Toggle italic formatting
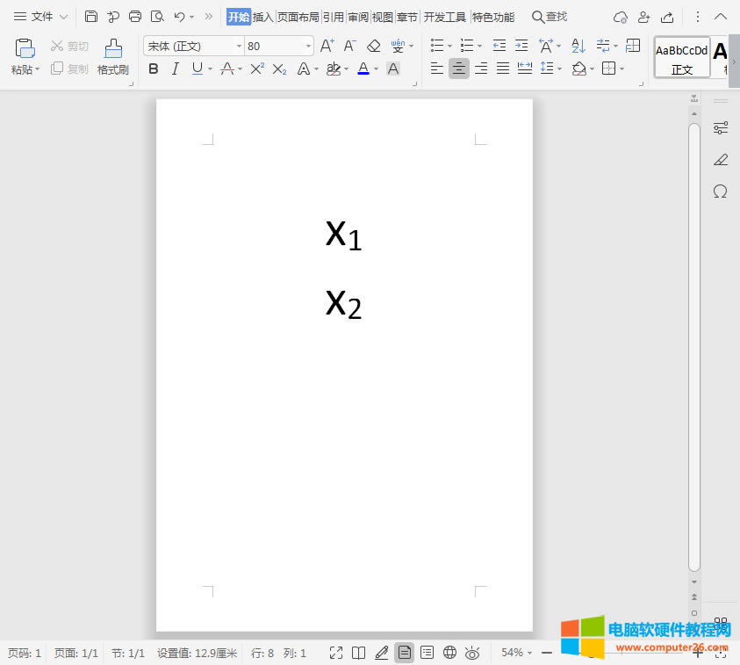 click(176, 69)
